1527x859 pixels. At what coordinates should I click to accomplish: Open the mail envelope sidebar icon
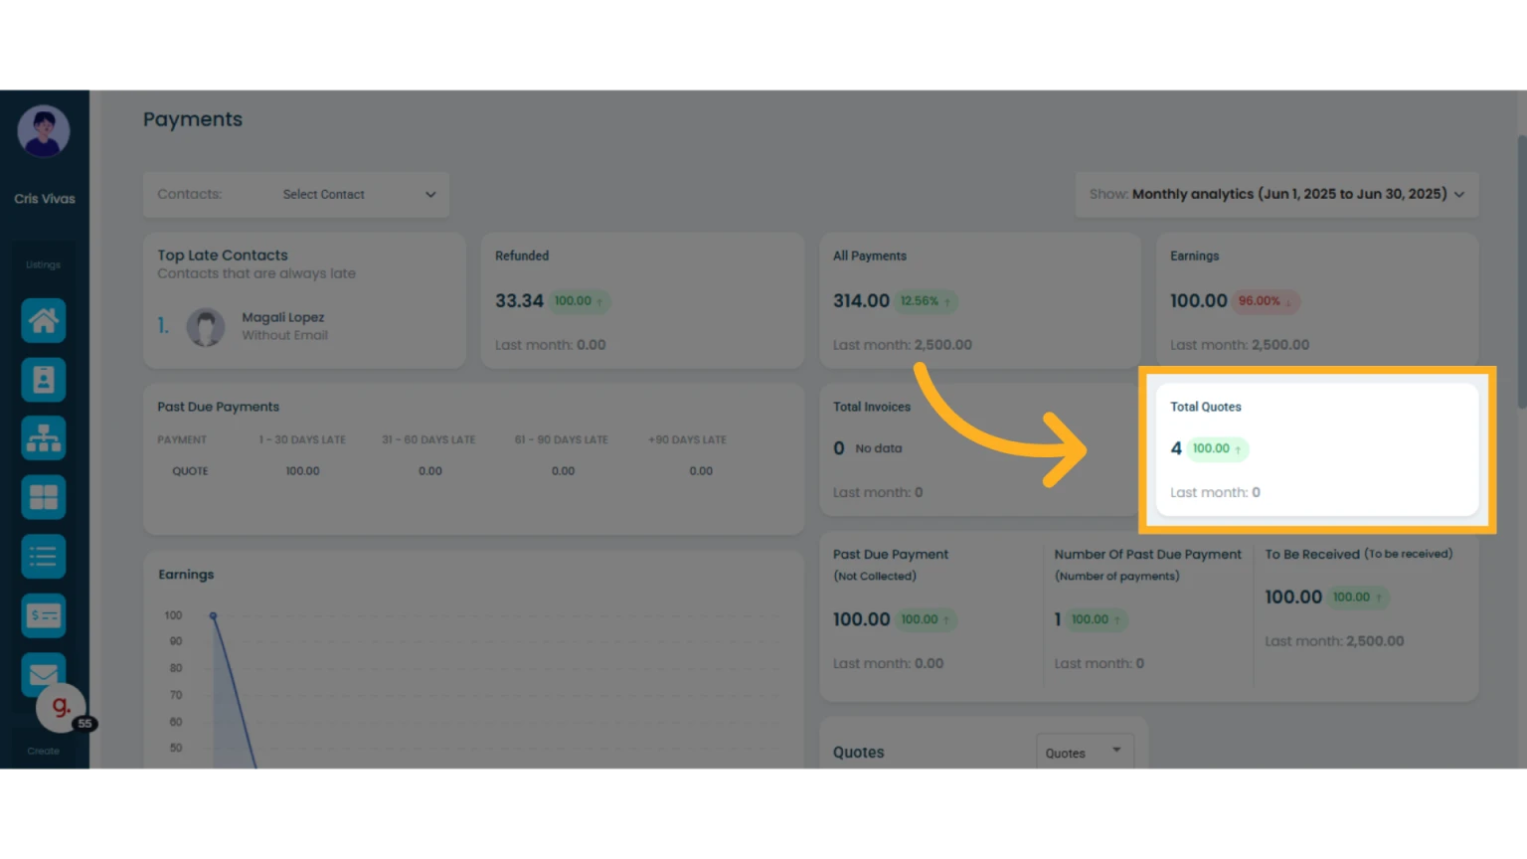(44, 674)
